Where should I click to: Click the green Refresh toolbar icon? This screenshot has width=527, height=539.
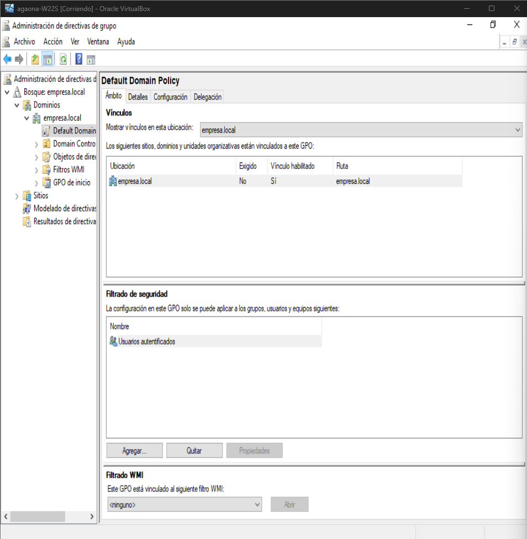[64, 60]
